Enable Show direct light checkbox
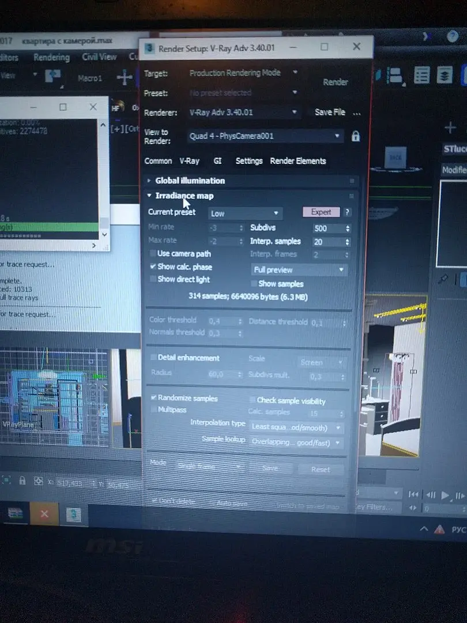Viewport: 467px width, 623px height. pyautogui.click(x=153, y=279)
